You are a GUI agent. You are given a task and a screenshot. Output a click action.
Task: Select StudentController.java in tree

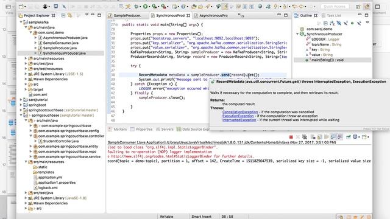coord(61,141)
